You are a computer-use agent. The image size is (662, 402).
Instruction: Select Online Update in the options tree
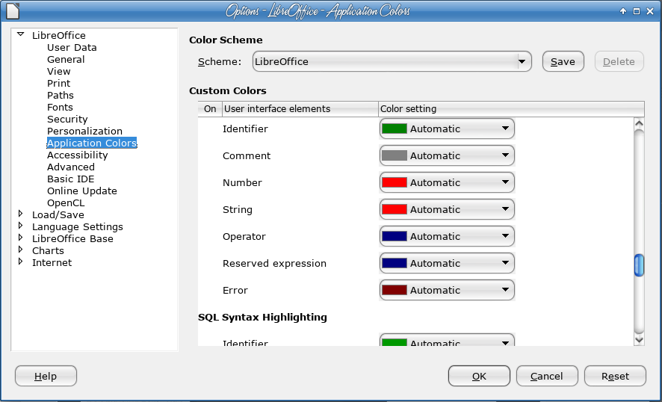tap(82, 191)
